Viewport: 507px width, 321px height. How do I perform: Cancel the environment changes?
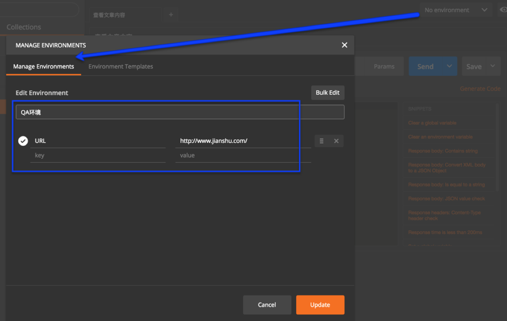267,305
